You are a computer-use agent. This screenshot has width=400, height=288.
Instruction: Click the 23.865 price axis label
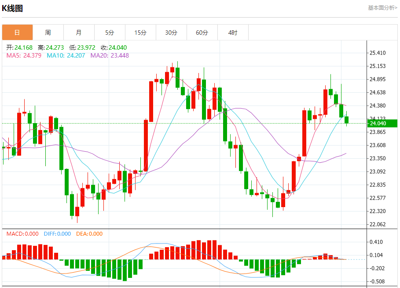(378, 132)
